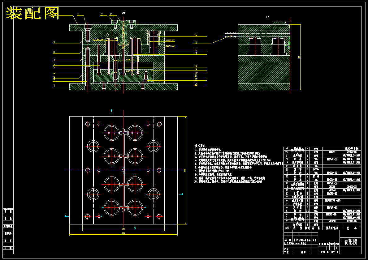368x260 pixels.
Task: Click balloon number 15 leader label
Action: tap(196, 42)
